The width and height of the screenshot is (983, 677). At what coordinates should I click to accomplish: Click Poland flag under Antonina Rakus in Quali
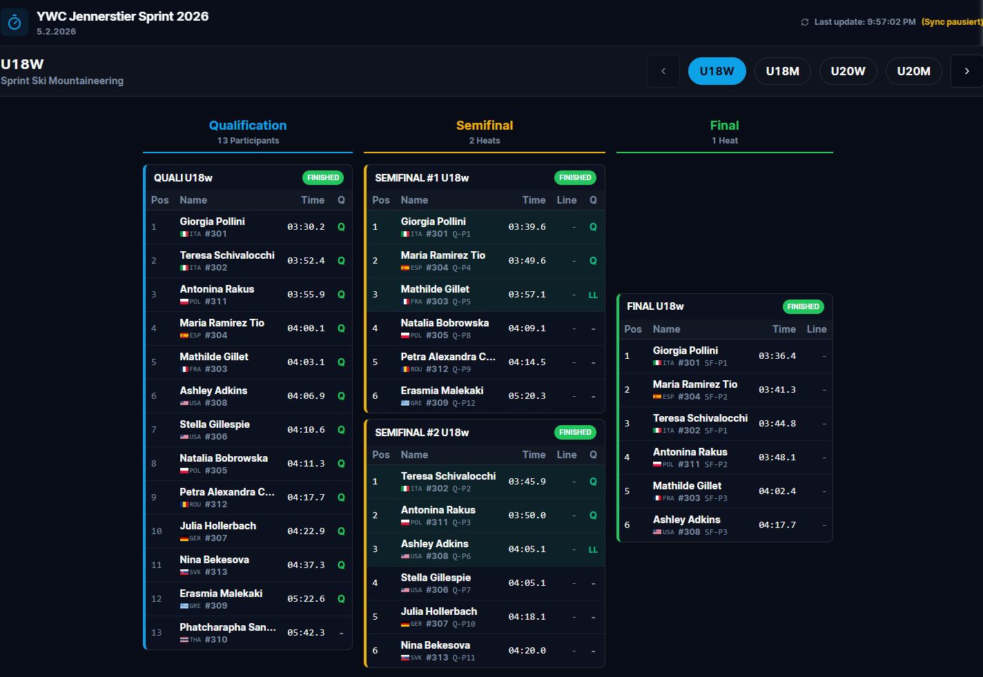coord(184,302)
